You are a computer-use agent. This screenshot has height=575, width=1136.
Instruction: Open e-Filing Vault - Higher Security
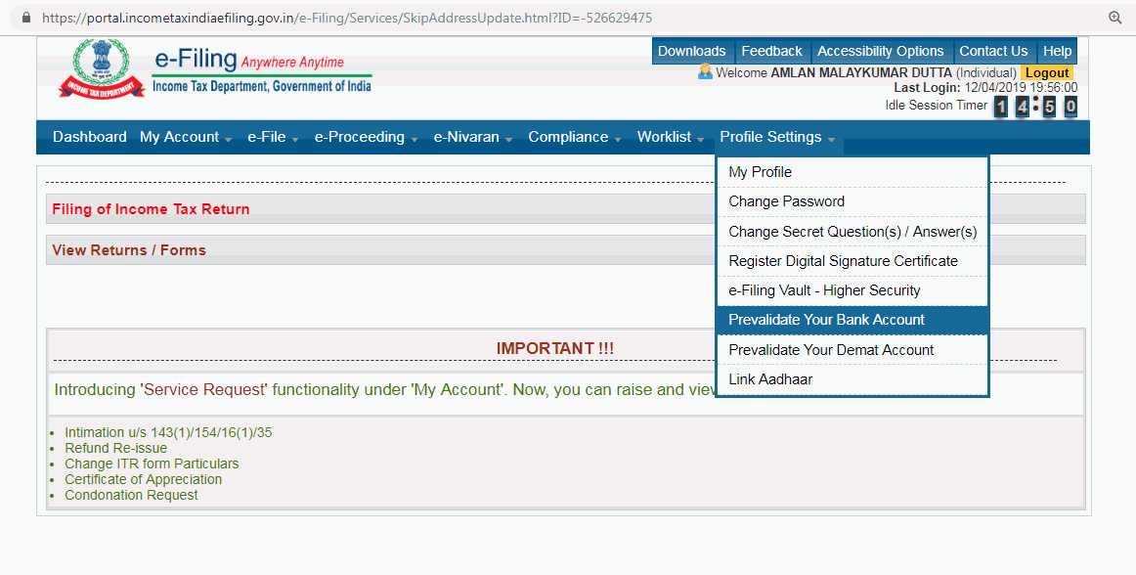pos(823,290)
